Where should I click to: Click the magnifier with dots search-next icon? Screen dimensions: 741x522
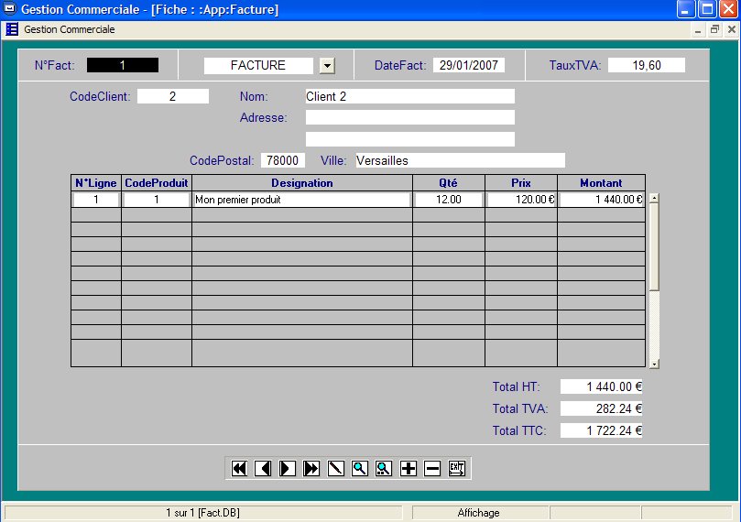click(384, 468)
